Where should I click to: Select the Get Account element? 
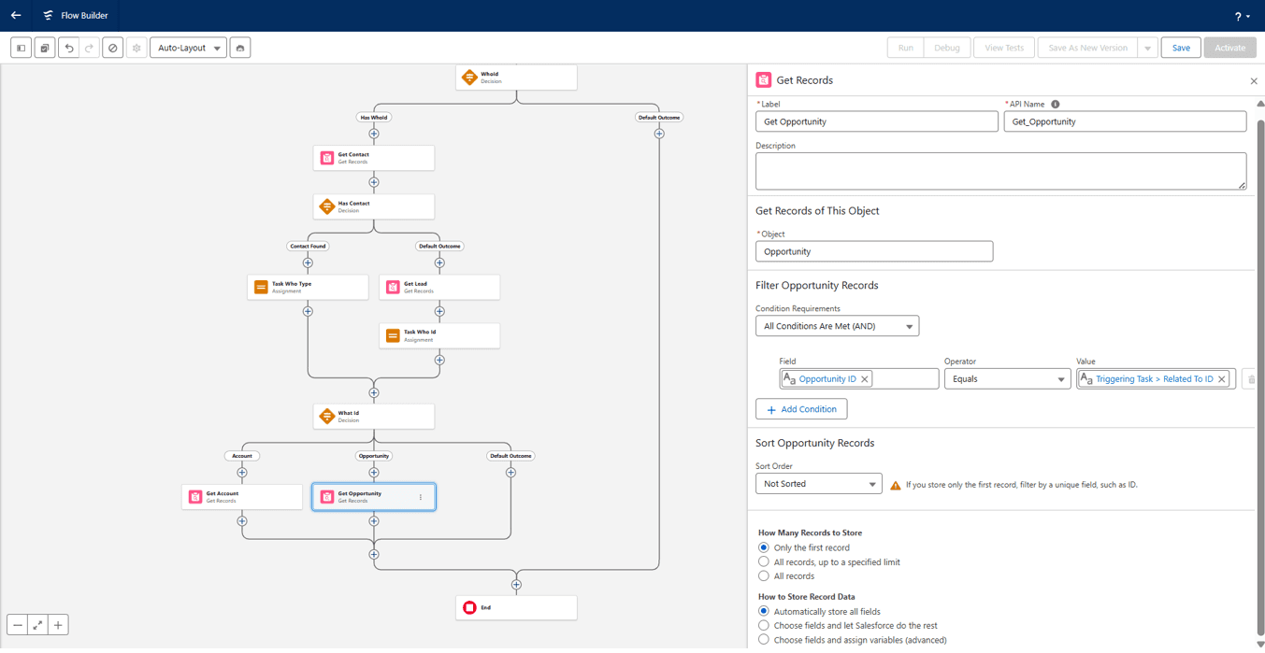242,497
